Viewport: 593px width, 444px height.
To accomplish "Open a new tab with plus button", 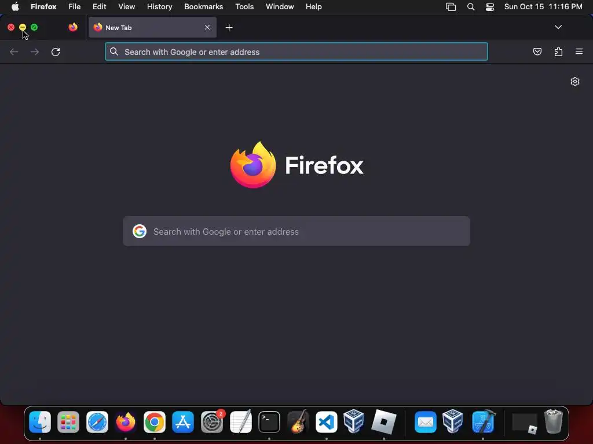I will click(x=229, y=28).
